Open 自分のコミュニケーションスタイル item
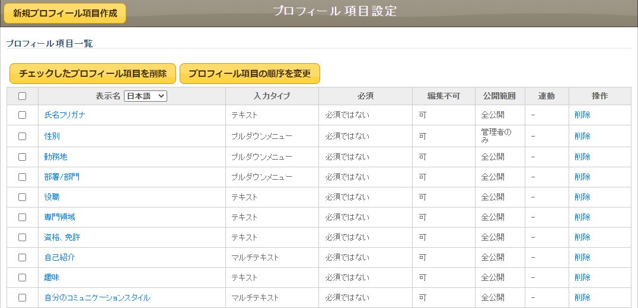 pos(97,298)
